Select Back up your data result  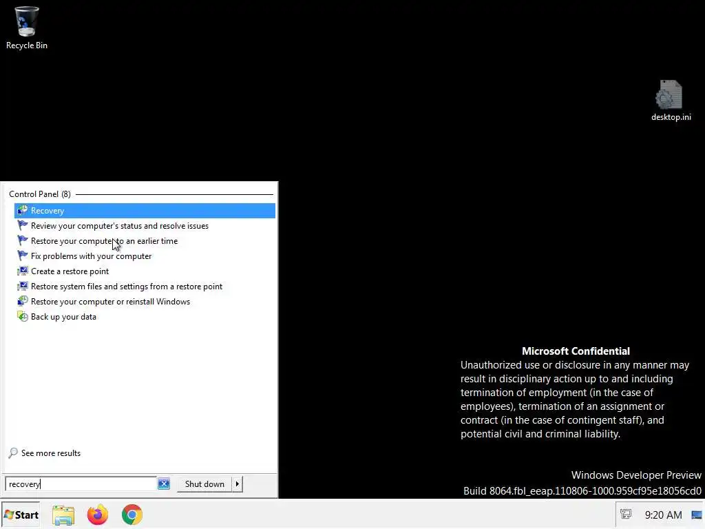(145, 317)
